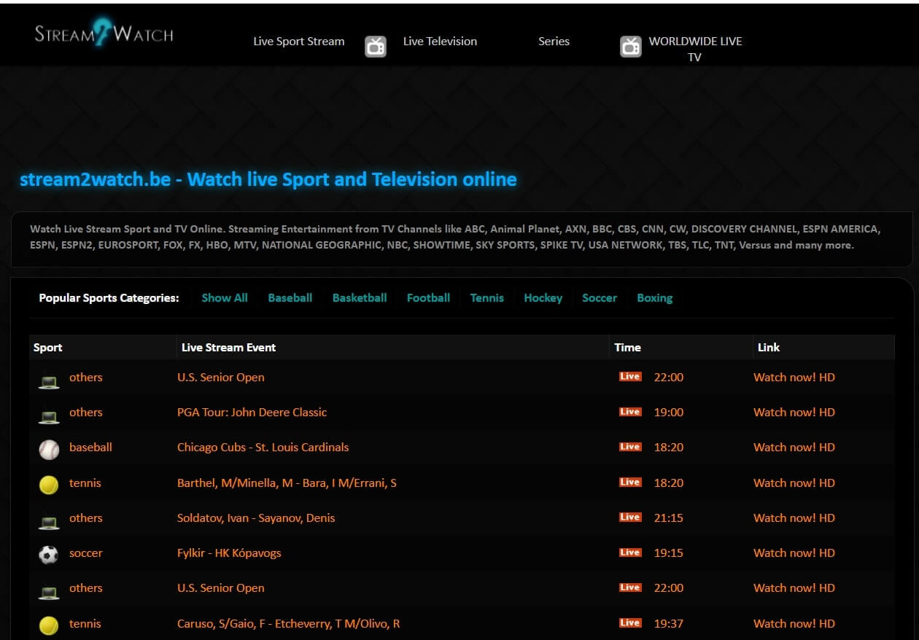The image size is (919, 640).
Task: Open the Live Sport Stream menu
Action: pos(298,42)
